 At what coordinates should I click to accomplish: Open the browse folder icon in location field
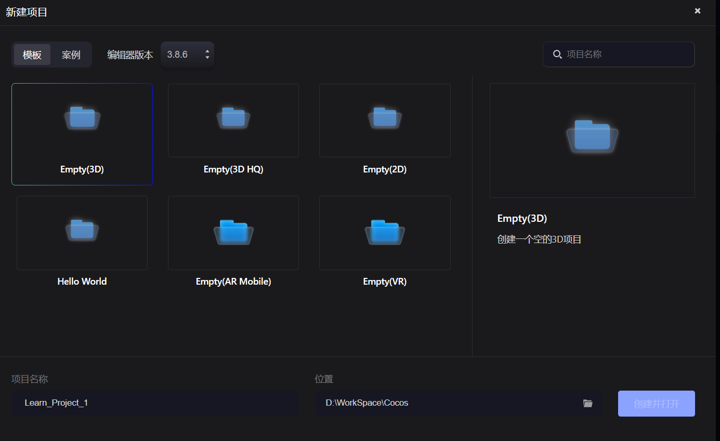[x=588, y=403]
